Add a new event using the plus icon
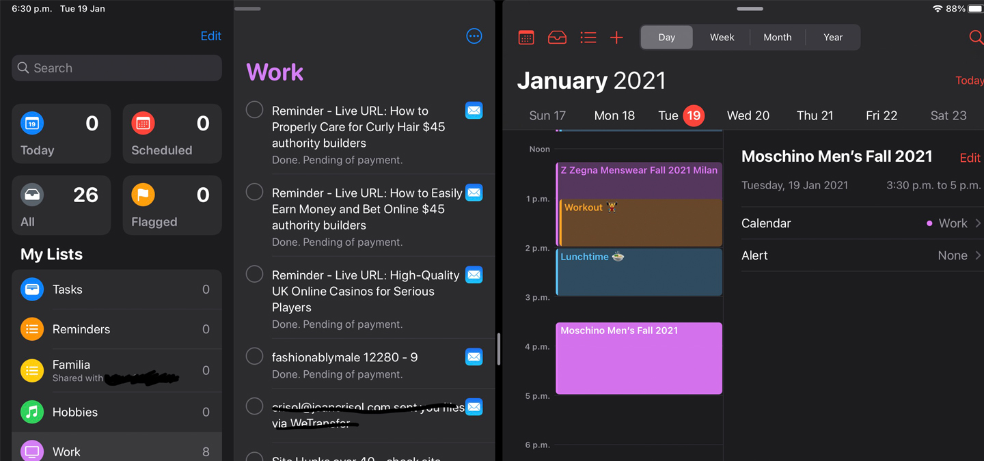 coord(616,38)
